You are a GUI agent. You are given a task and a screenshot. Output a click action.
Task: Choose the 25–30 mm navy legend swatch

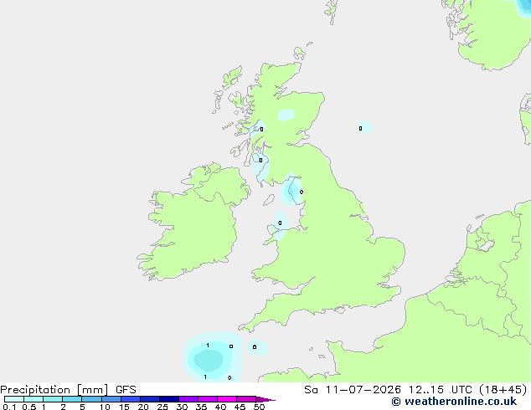[169, 399]
